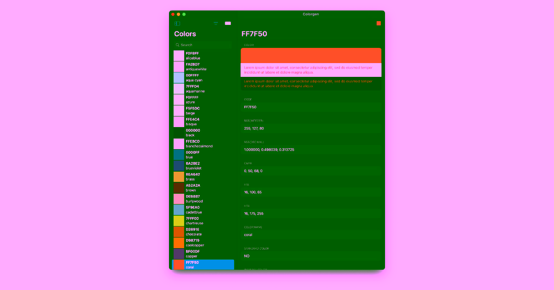This screenshot has height=290, width=554.
Task: Click the Colors sidebar heading
Action: [185, 34]
